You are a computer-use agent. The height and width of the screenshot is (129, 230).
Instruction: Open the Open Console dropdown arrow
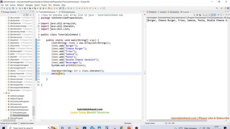[229, 15]
